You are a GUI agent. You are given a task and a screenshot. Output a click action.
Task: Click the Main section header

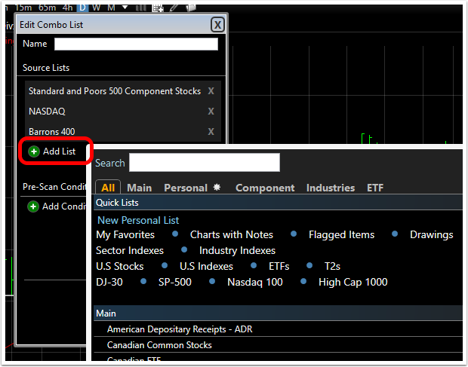(x=279, y=313)
